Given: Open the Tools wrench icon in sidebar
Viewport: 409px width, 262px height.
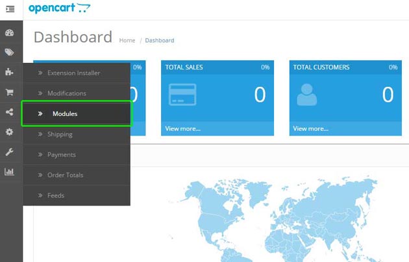Looking at the screenshot, I should pyautogui.click(x=10, y=152).
